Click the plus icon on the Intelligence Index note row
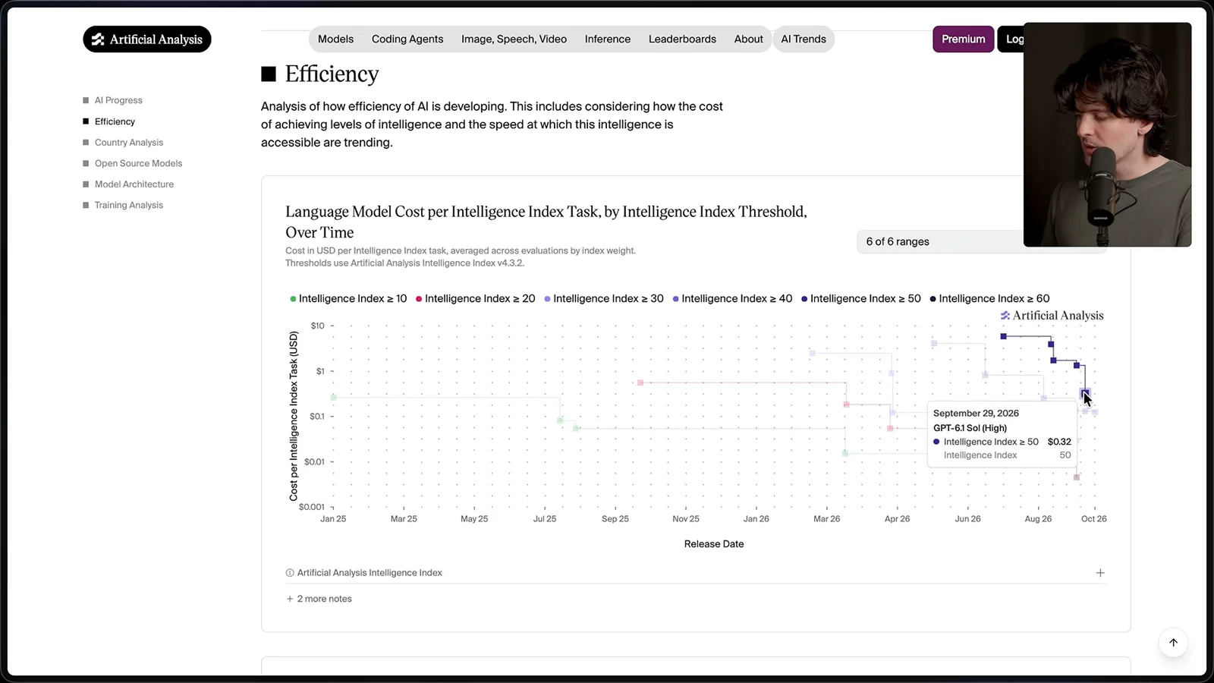The width and height of the screenshot is (1214, 683). click(1100, 573)
